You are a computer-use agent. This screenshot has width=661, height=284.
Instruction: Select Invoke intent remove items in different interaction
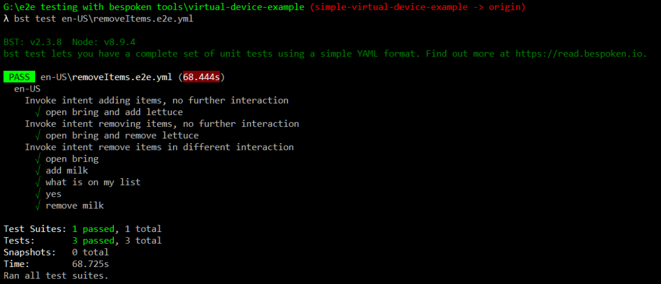(159, 147)
